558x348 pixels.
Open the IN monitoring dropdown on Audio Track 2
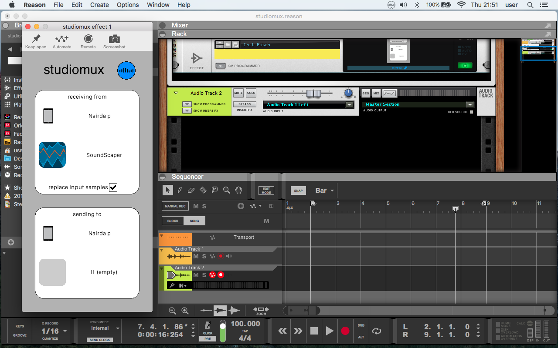(183, 285)
